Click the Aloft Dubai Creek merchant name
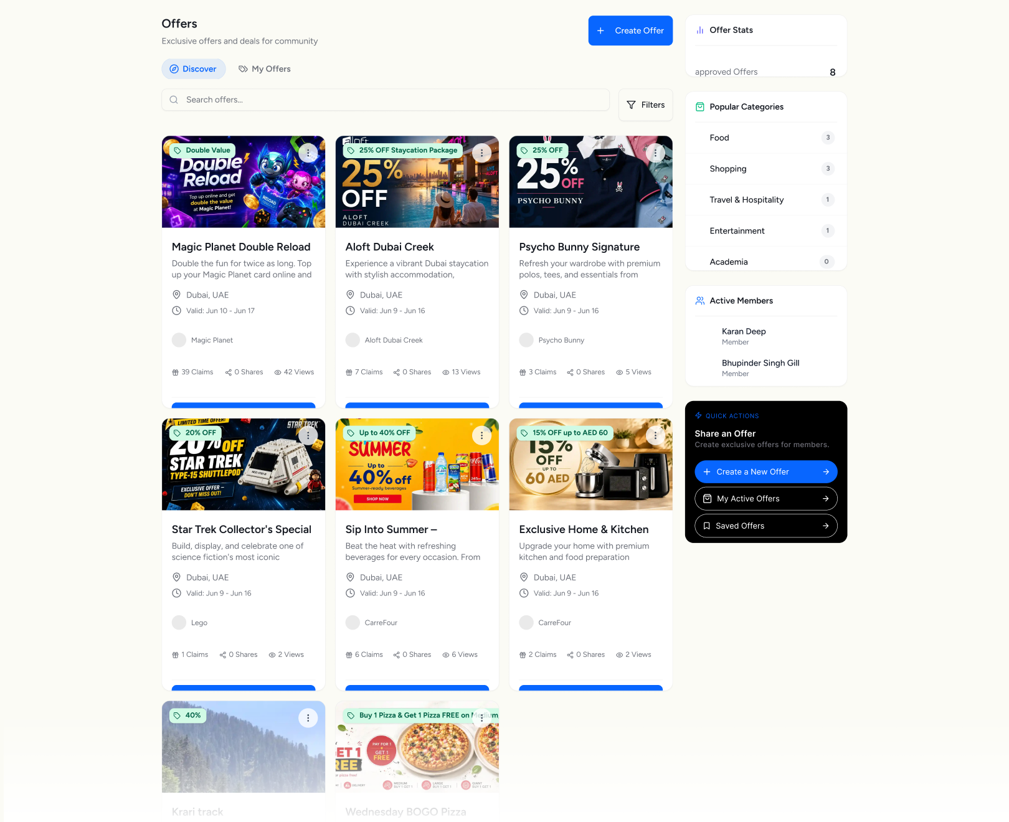This screenshot has width=1009, height=822. pos(394,341)
